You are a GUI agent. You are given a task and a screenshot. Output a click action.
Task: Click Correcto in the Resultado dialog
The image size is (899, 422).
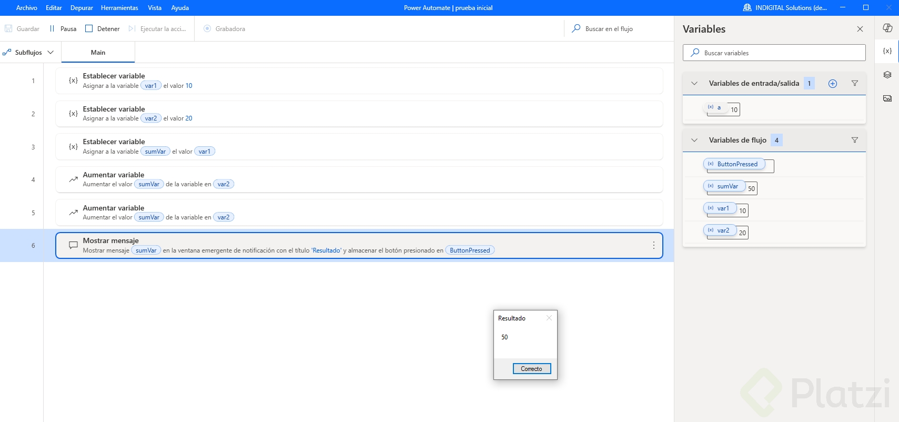[x=532, y=369]
